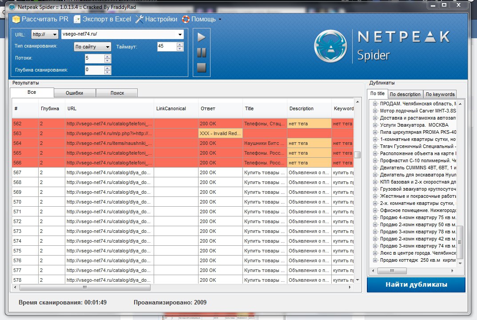Expand the Люкс в центре города item
The image size is (477, 320).
pos(375,253)
